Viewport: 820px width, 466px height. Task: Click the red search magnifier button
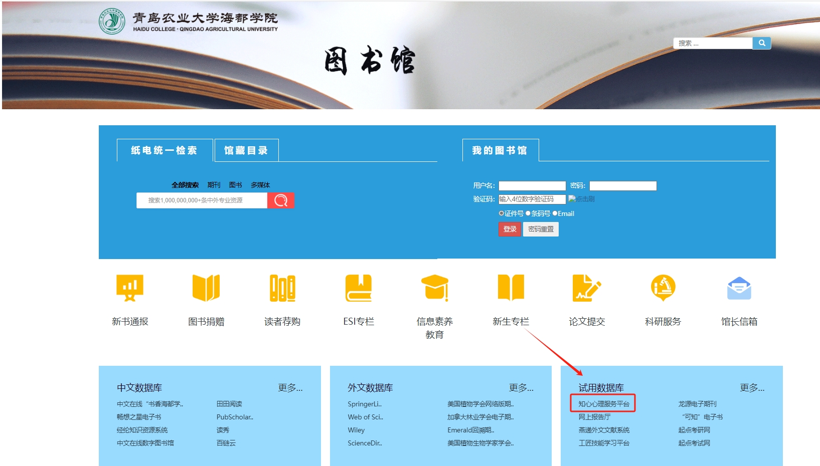pyautogui.click(x=281, y=200)
